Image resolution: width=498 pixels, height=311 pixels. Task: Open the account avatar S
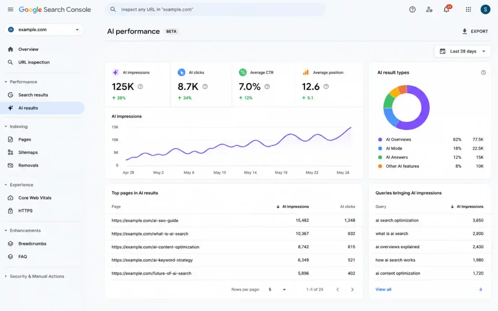485,10
